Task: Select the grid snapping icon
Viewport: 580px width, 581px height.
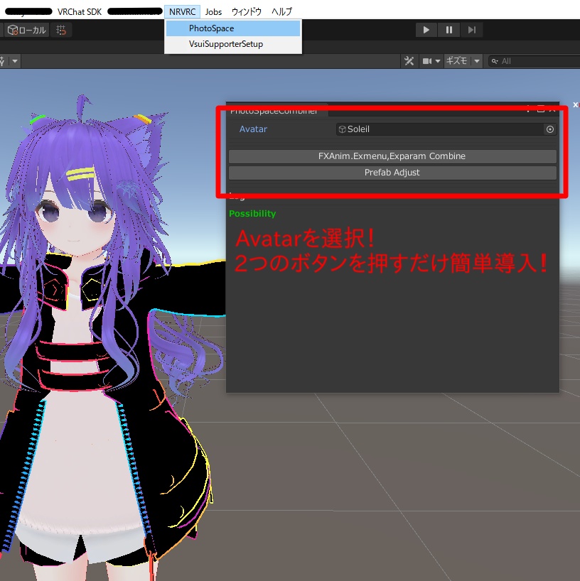Action: click(60, 31)
